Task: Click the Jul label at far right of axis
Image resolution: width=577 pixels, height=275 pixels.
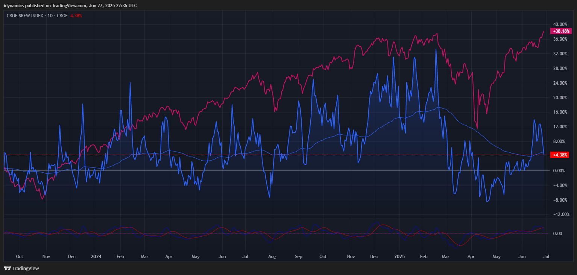Action: pos(547,257)
